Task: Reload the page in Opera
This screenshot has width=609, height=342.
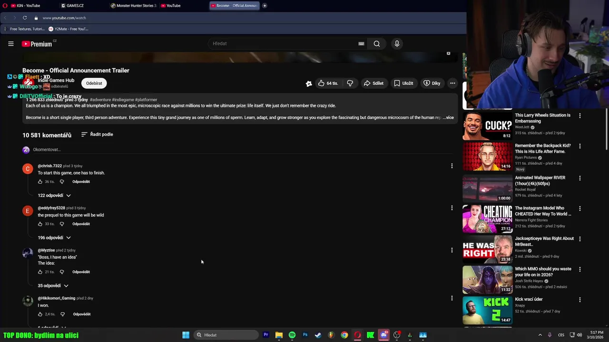Action: (25, 18)
